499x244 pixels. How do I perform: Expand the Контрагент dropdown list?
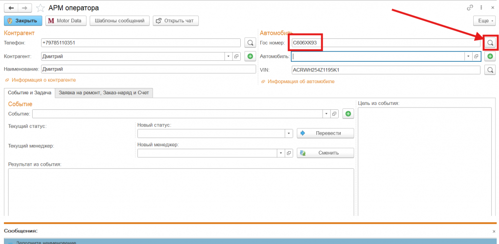tap(228, 56)
